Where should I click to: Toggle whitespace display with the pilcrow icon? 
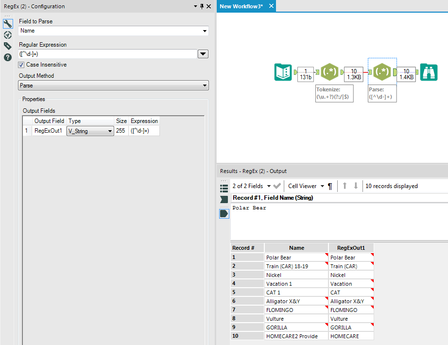(x=330, y=186)
